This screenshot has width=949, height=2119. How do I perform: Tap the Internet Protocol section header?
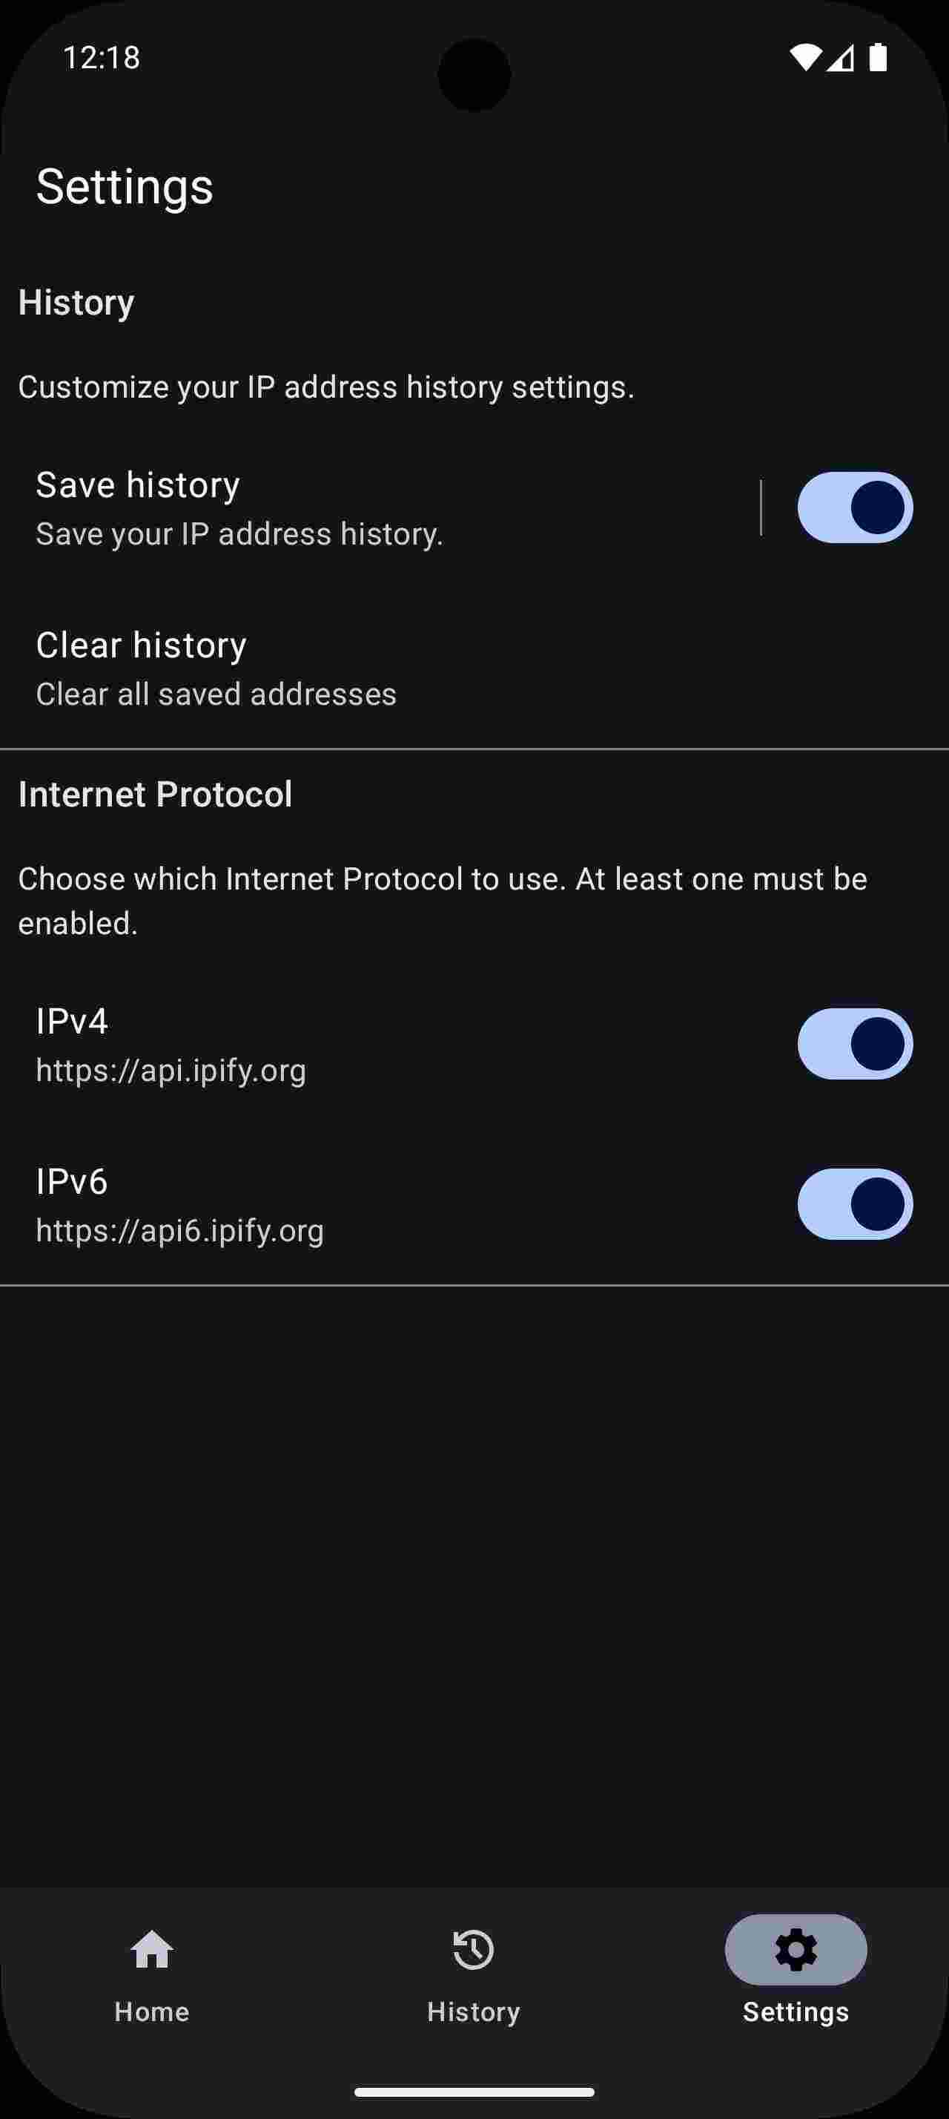tap(155, 794)
